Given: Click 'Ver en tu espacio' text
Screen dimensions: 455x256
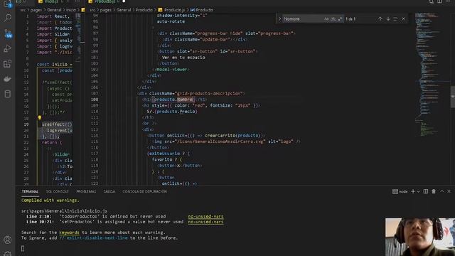Looking at the screenshot, I should [183, 58].
